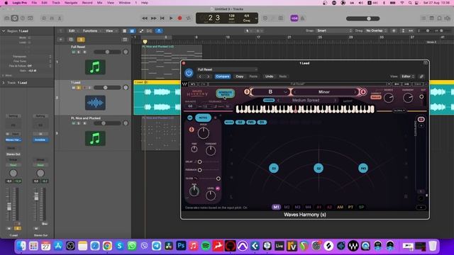Click the next arrow beside Medium Spread
This screenshot has height=255, width=454.
pos(335,101)
